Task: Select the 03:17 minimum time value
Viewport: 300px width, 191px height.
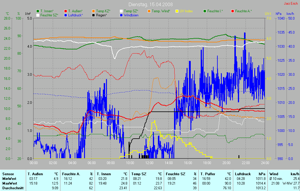Action: tap(34, 179)
